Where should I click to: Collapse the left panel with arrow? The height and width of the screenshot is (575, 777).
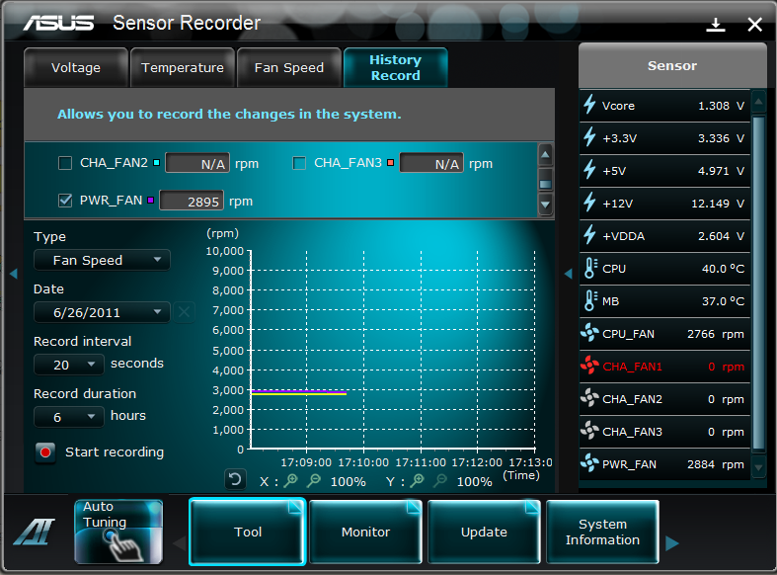coord(14,273)
